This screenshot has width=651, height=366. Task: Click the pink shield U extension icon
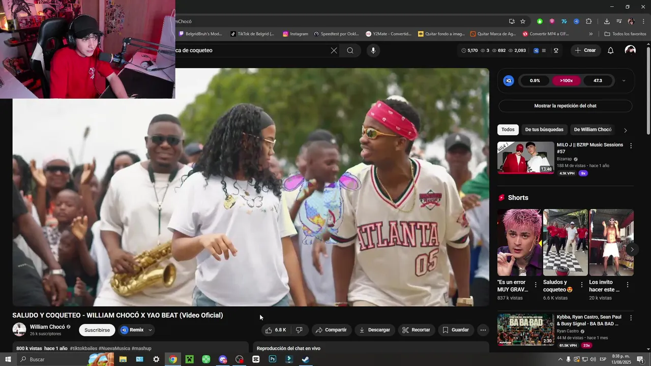(x=552, y=21)
